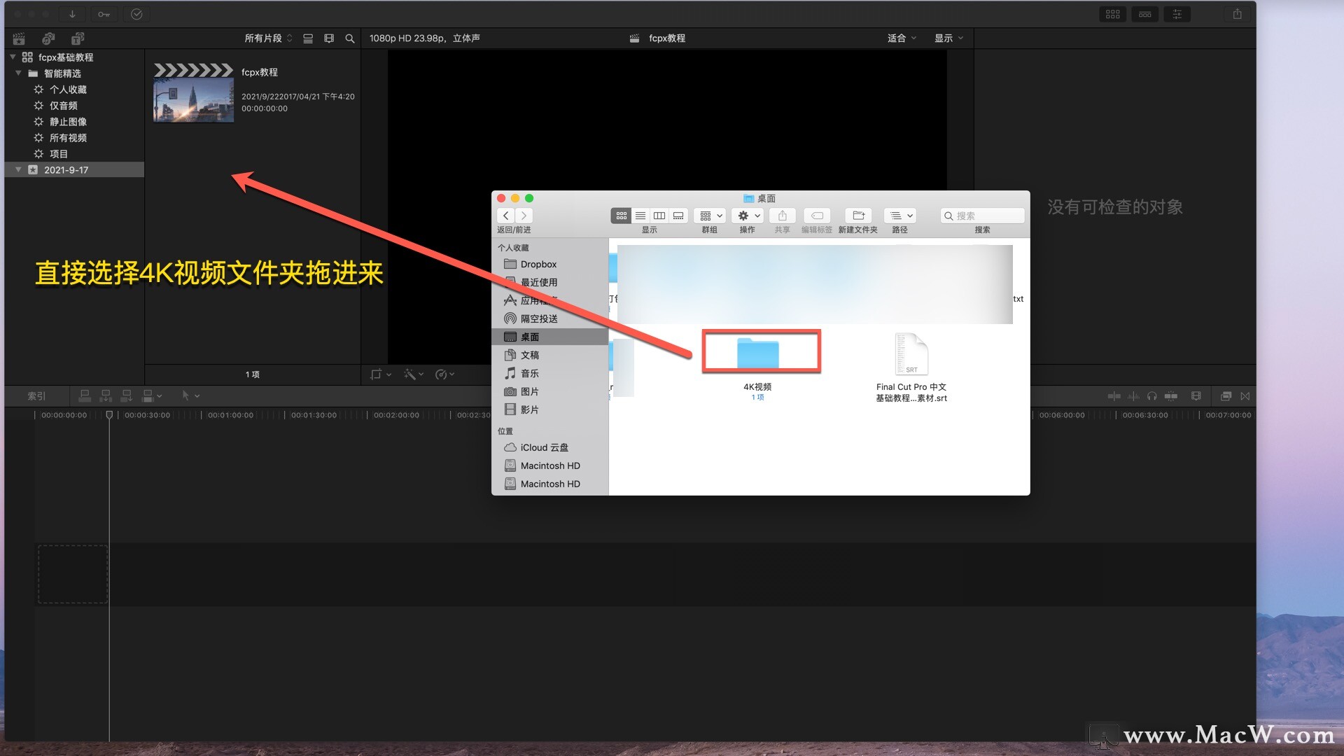The height and width of the screenshot is (756, 1344).
Task: Open the clip appearance filmstrip options
Action: 329,38
